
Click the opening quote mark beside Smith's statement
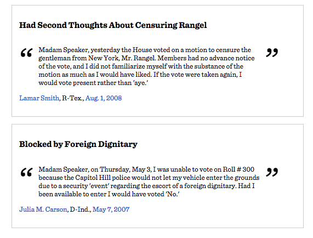click(26, 53)
